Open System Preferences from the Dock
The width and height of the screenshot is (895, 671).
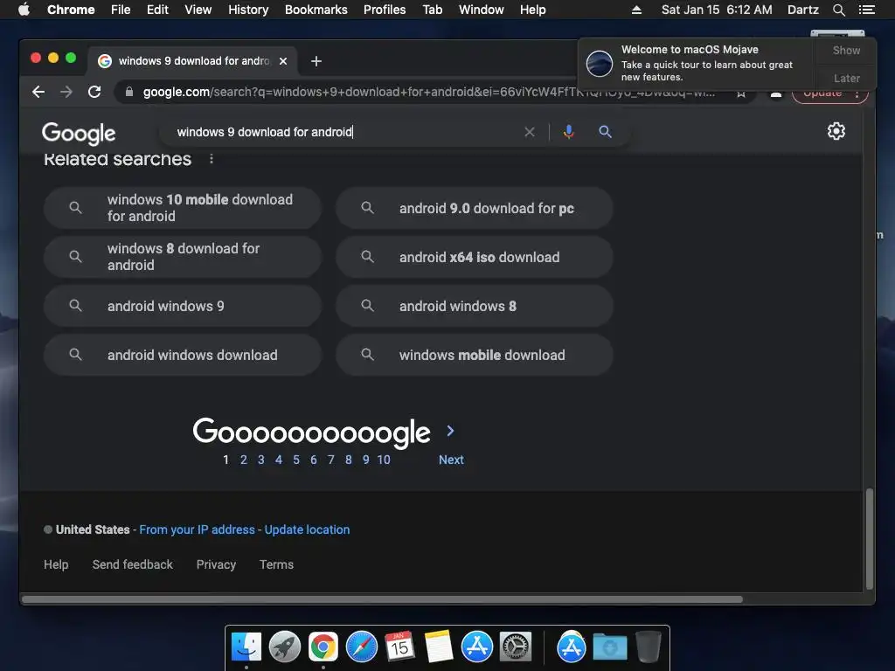click(516, 647)
